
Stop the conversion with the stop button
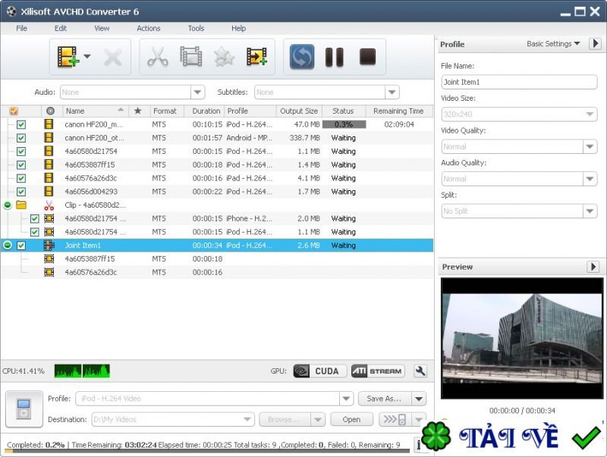pyautogui.click(x=367, y=57)
